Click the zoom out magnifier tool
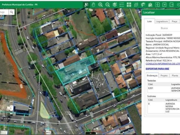 [x=108, y=5]
